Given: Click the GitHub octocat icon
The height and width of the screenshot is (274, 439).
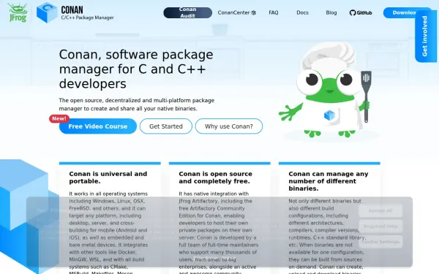Looking at the screenshot, I should 353,12.
